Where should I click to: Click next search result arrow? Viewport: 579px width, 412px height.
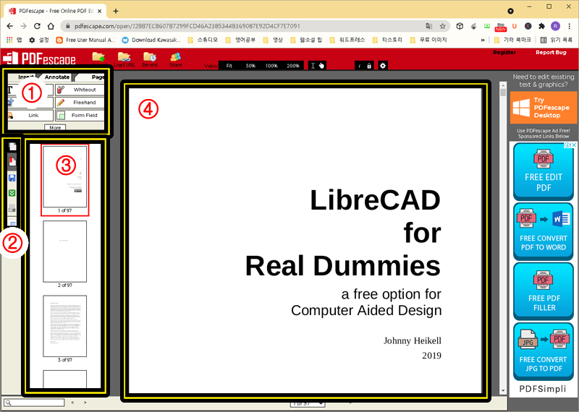pos(85,403)
